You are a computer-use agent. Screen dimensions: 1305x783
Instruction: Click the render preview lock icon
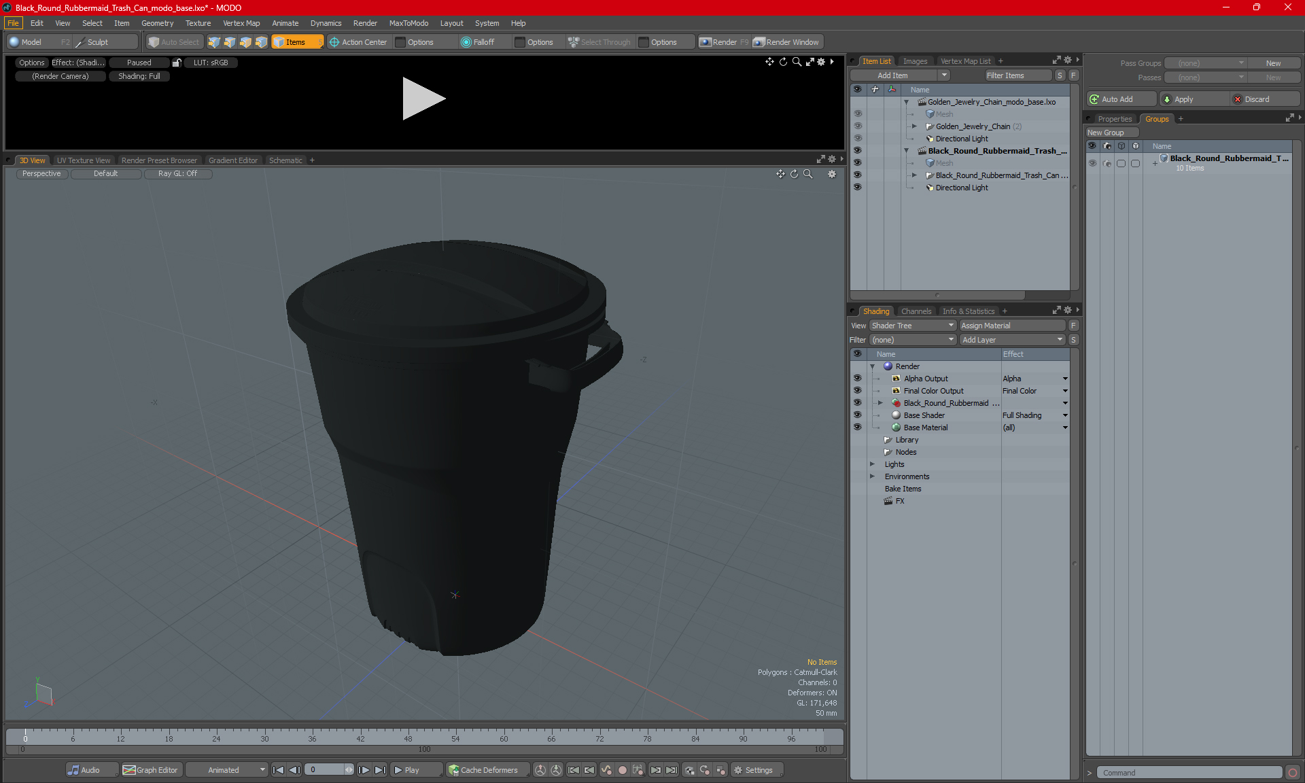pos(177,63)
